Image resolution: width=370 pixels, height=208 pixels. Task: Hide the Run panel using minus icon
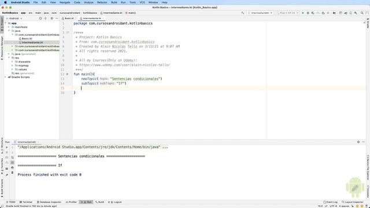(x=363, y=142)
